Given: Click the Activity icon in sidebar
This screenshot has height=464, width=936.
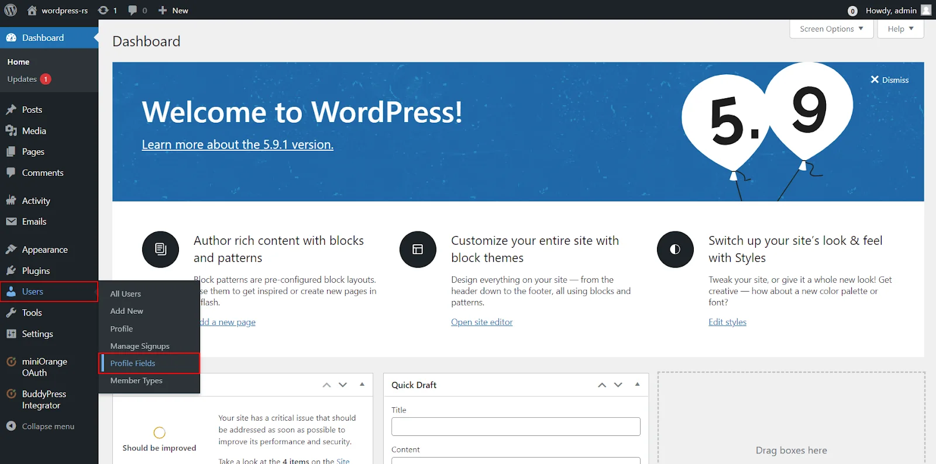Looking at the screenshot, I should [11, 200].
